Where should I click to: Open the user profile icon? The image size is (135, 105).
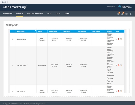(130, 14)
